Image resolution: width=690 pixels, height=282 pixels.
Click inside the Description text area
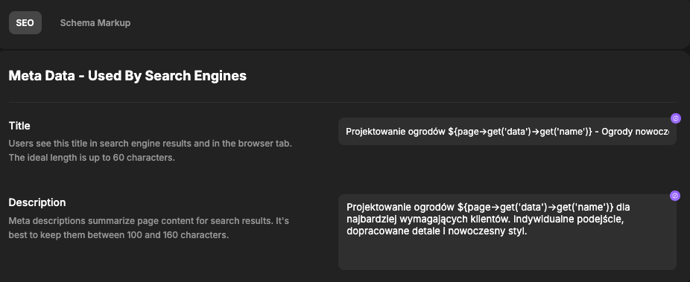coord(507,232)
